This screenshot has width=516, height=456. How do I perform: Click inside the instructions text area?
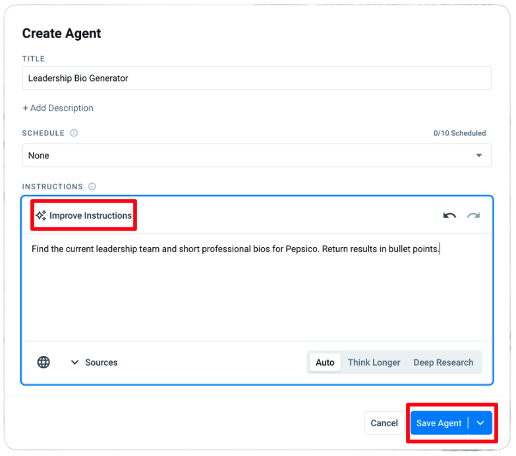point(256,290)
